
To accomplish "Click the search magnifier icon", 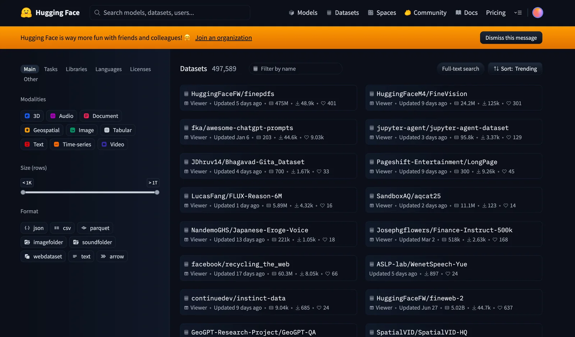I will [97, 13].
